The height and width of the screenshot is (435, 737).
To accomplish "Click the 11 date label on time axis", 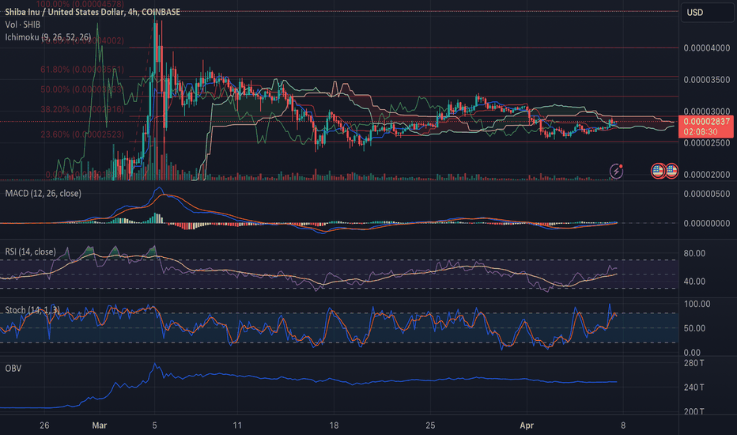I will [x=237, y=426].
